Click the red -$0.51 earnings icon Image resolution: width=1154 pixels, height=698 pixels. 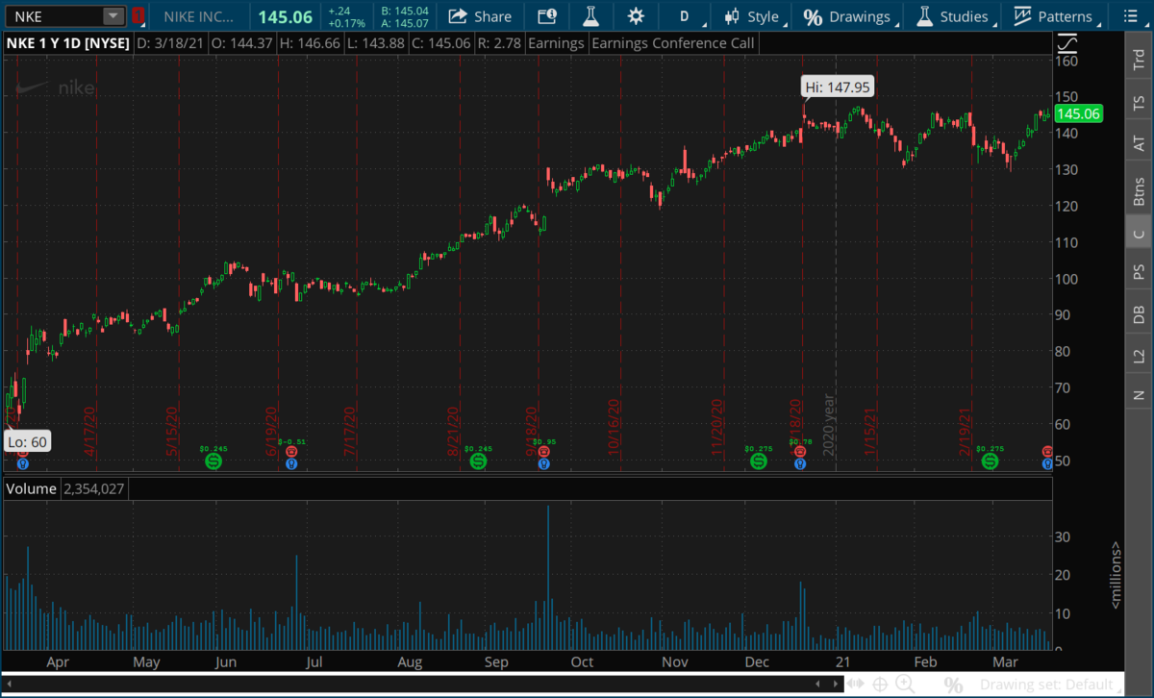pyautogui.click(x=291, y=451)
